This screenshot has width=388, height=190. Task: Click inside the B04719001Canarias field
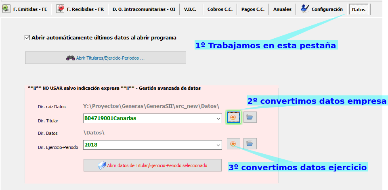[149, 118]
